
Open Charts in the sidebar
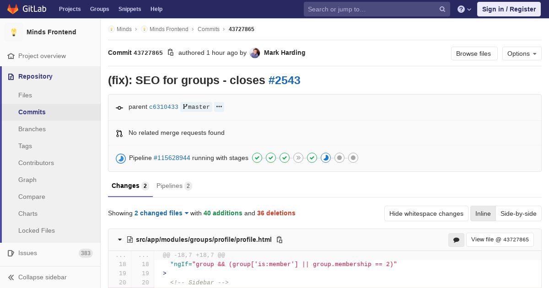(28, 213)
